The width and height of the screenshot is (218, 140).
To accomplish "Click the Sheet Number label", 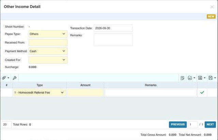I will pos(15,27).
